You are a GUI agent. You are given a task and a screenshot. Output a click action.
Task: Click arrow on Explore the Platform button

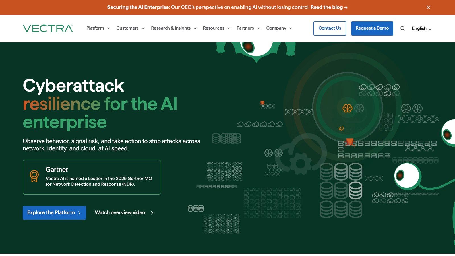tap(80, 213)
